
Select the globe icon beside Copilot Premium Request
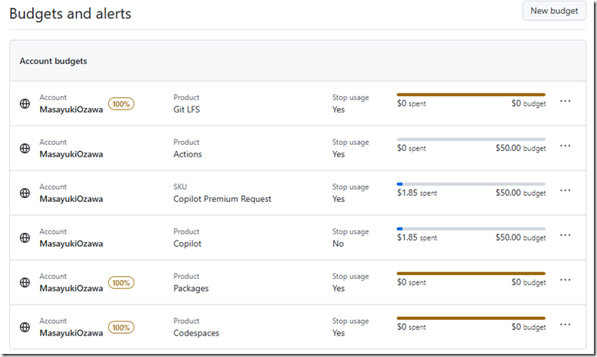pos(25,193)
